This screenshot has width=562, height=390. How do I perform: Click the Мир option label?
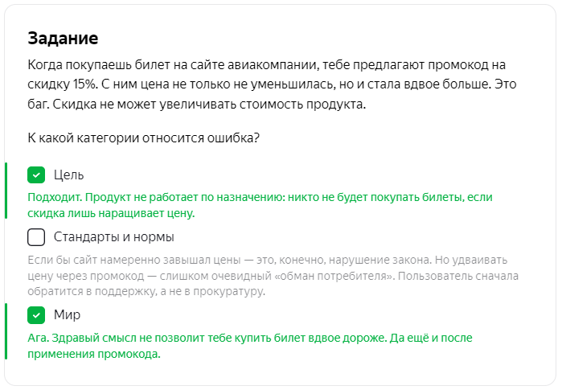[x=67, y=314]
